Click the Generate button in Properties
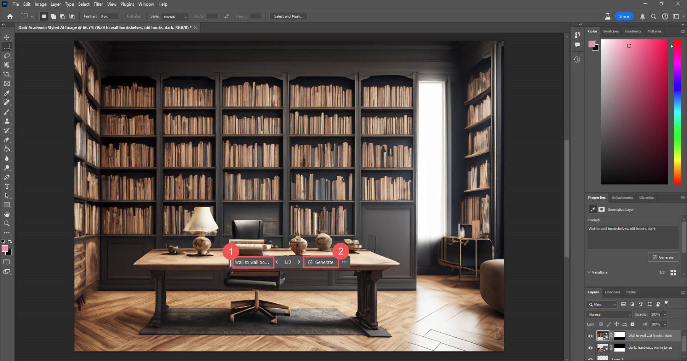Screen dimensions: 687x361 (663, 257)
